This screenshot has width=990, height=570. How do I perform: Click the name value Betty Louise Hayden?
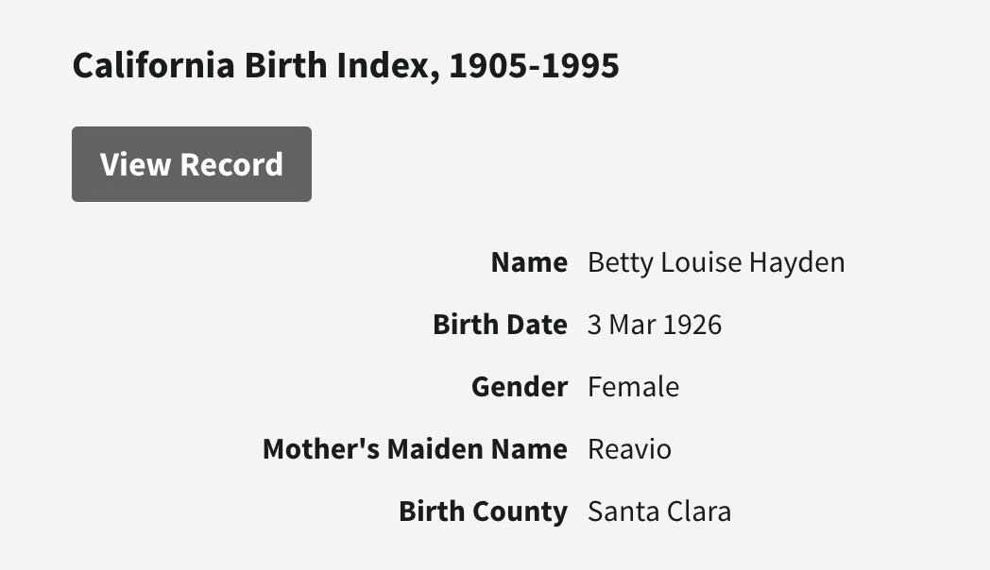pyautogui.click(x=716, y=262)
